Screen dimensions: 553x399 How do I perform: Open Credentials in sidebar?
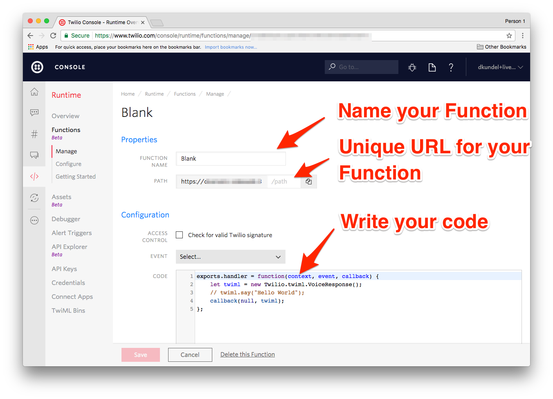[x=68, y=283]
